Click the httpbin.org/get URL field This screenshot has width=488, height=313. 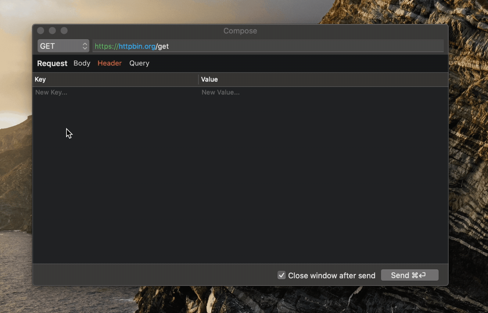coord(268,46)
